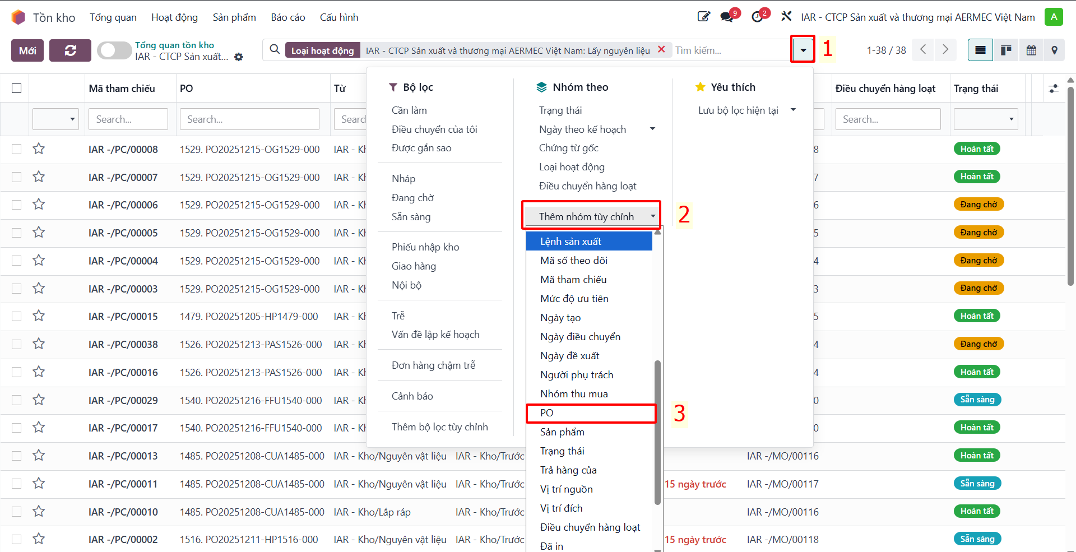Open the chat messages icon with badge 9
Viewport: 1076px width, 552px height.
coord(727,17)
